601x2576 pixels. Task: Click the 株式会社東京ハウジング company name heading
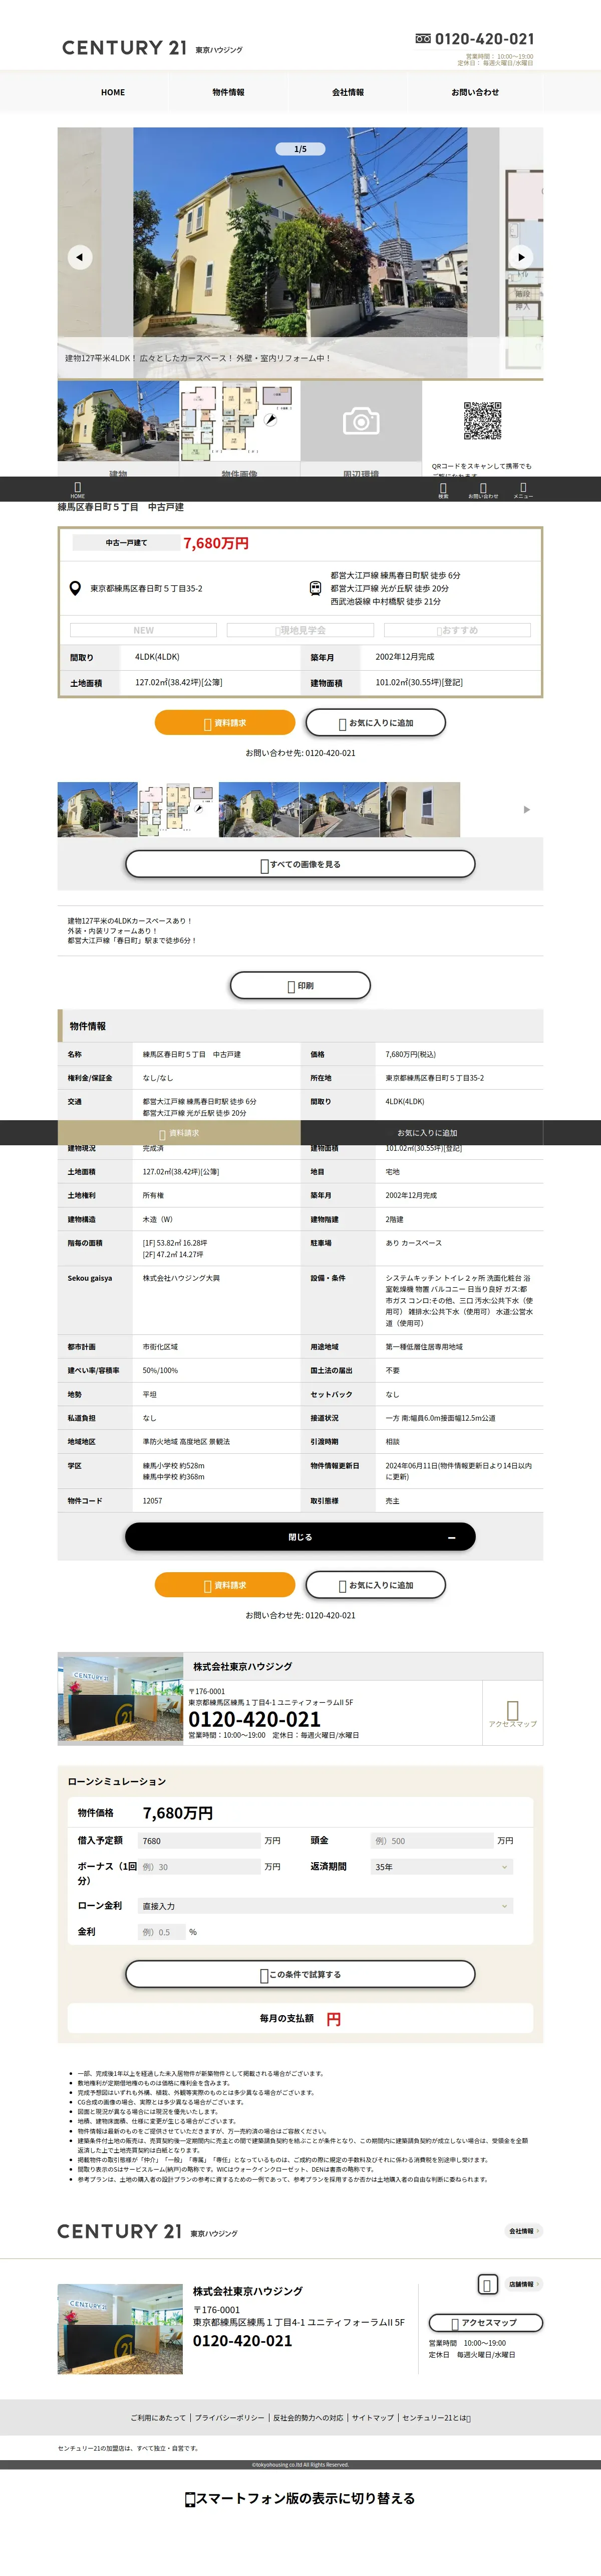[x=242, y=1666]
